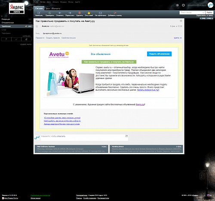215x201 pixels.
Task: Click the Переслать forward arrow
Action: [70, 13]
